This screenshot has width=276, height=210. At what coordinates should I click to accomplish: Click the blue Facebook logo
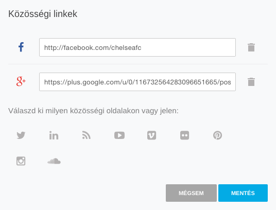[x=21, y=47]
